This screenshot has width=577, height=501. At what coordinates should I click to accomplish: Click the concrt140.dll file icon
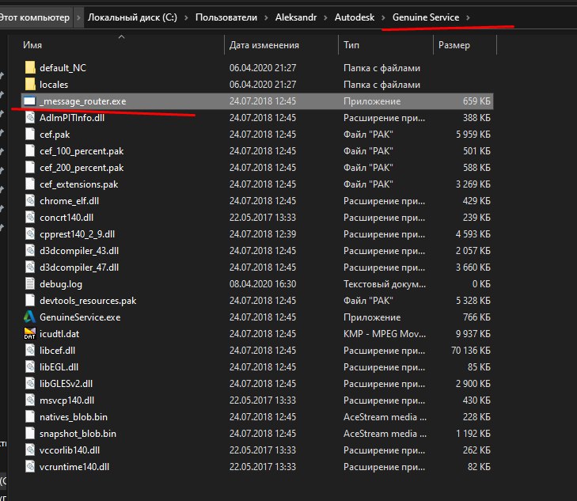tap(30, 218)
